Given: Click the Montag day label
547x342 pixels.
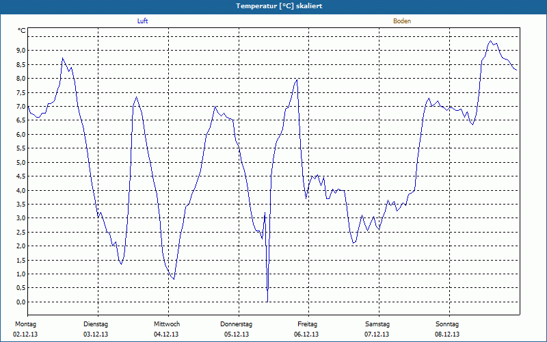Looking at the screenshot, I should pyautogui.click(x=25, y=324).
